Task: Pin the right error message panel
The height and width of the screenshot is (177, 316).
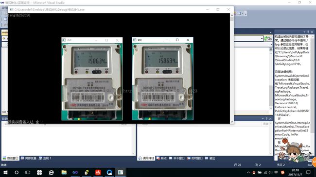Action: 308,32
